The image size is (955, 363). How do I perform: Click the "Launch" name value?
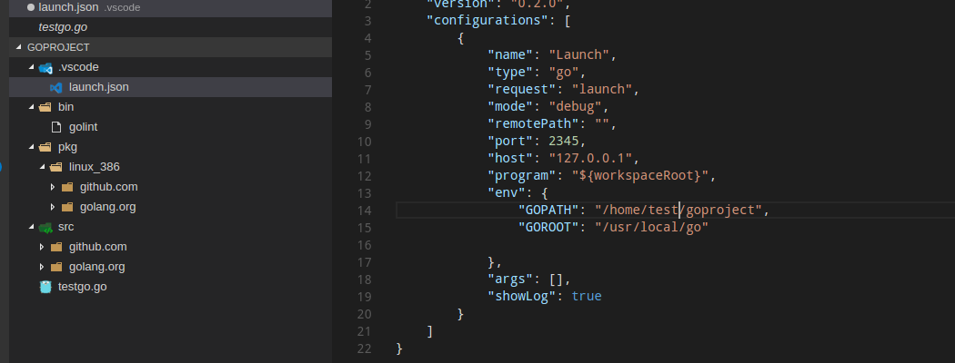tap(579, 55)
